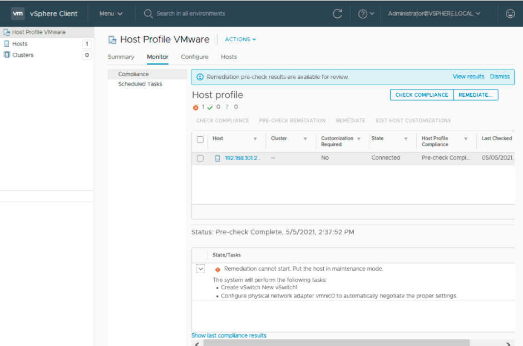Click the green compliant checkmark icon
Screen dimensions: 523x346
pos(210,107)
